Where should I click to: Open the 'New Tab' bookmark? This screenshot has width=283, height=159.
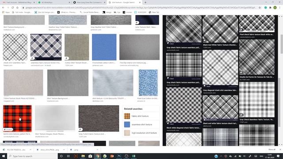point(154,12)
